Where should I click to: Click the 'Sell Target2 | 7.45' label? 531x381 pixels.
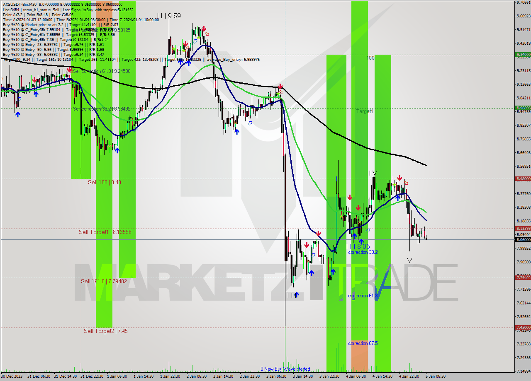[x=105, y=331]
